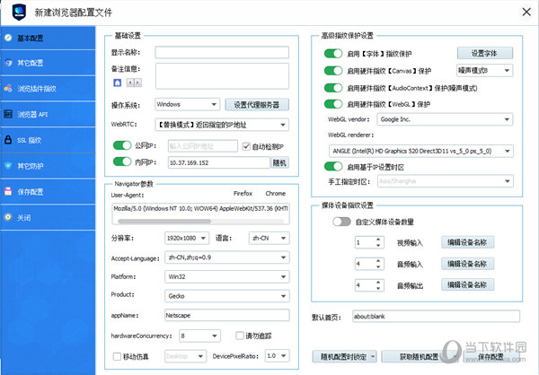This screenshot has height=375, width=539.
Task: Click the 其它配置 sidebar icon
Action: [8, 64]
